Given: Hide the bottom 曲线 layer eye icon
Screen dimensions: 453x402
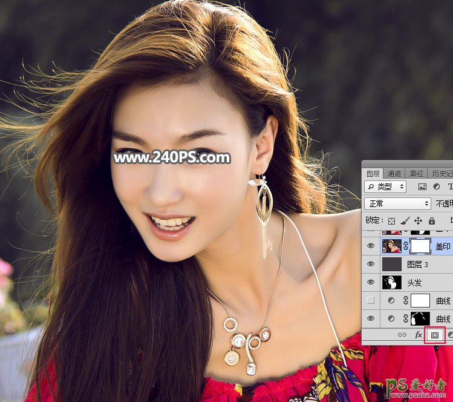Looking at the screenshot, I should point(371,318).
